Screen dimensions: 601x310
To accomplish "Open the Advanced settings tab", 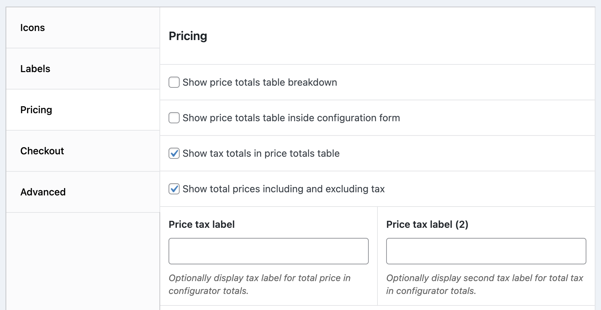I will pyautogui.click(x=43, y=192).
